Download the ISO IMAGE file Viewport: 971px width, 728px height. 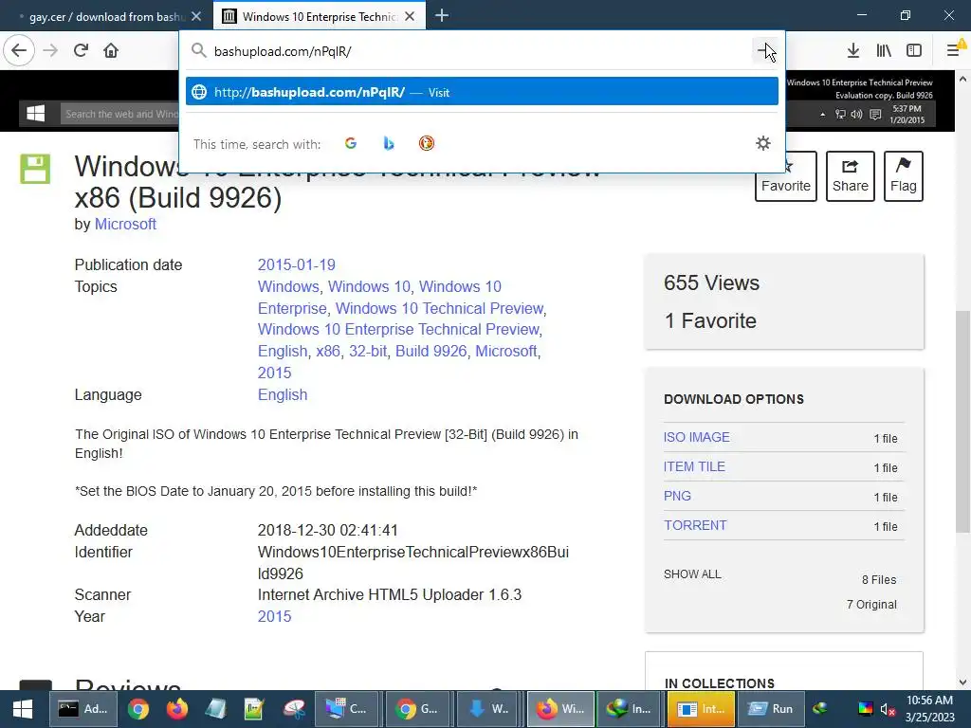(697, 437)
